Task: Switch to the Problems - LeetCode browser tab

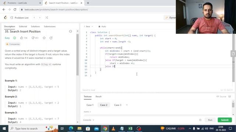Action: click(22, 3)
